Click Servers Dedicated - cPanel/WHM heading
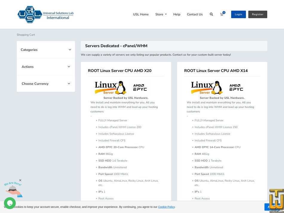This screenshot has height=213, width=284. [x=116, y=46]
